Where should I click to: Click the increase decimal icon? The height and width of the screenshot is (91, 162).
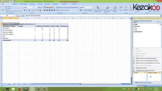coord(89,10)
